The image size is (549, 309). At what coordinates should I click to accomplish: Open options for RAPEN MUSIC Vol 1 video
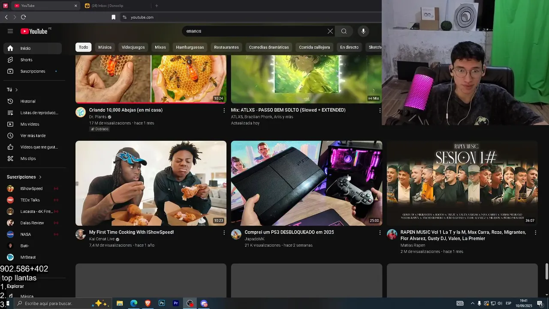[535, 233]
